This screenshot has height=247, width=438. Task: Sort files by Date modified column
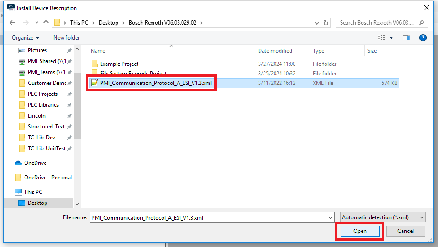pyautogui.click(x=275, y=51)
